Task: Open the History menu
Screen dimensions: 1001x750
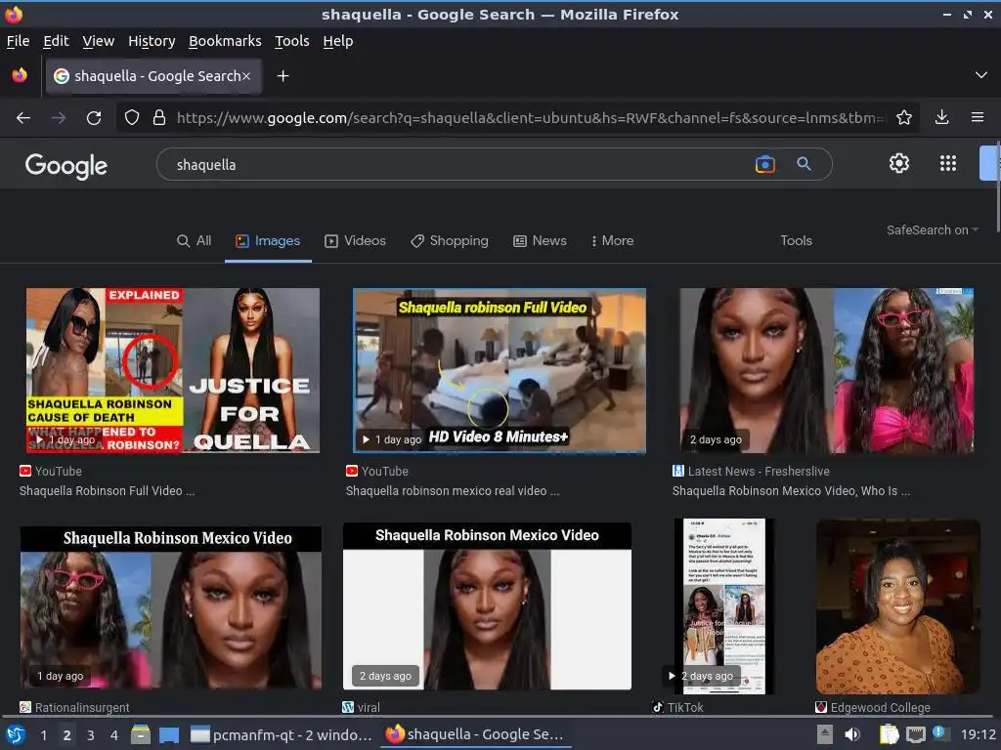Action: (152, 41)
